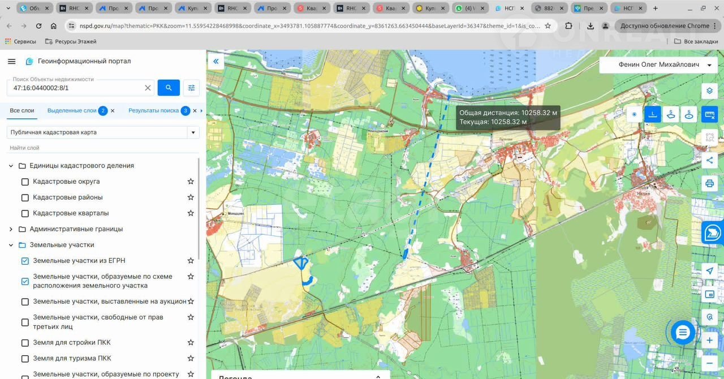Check Земля для туризма ПКК layer
This screenshot has width=724, height=379.
click(x=25, y=359)
